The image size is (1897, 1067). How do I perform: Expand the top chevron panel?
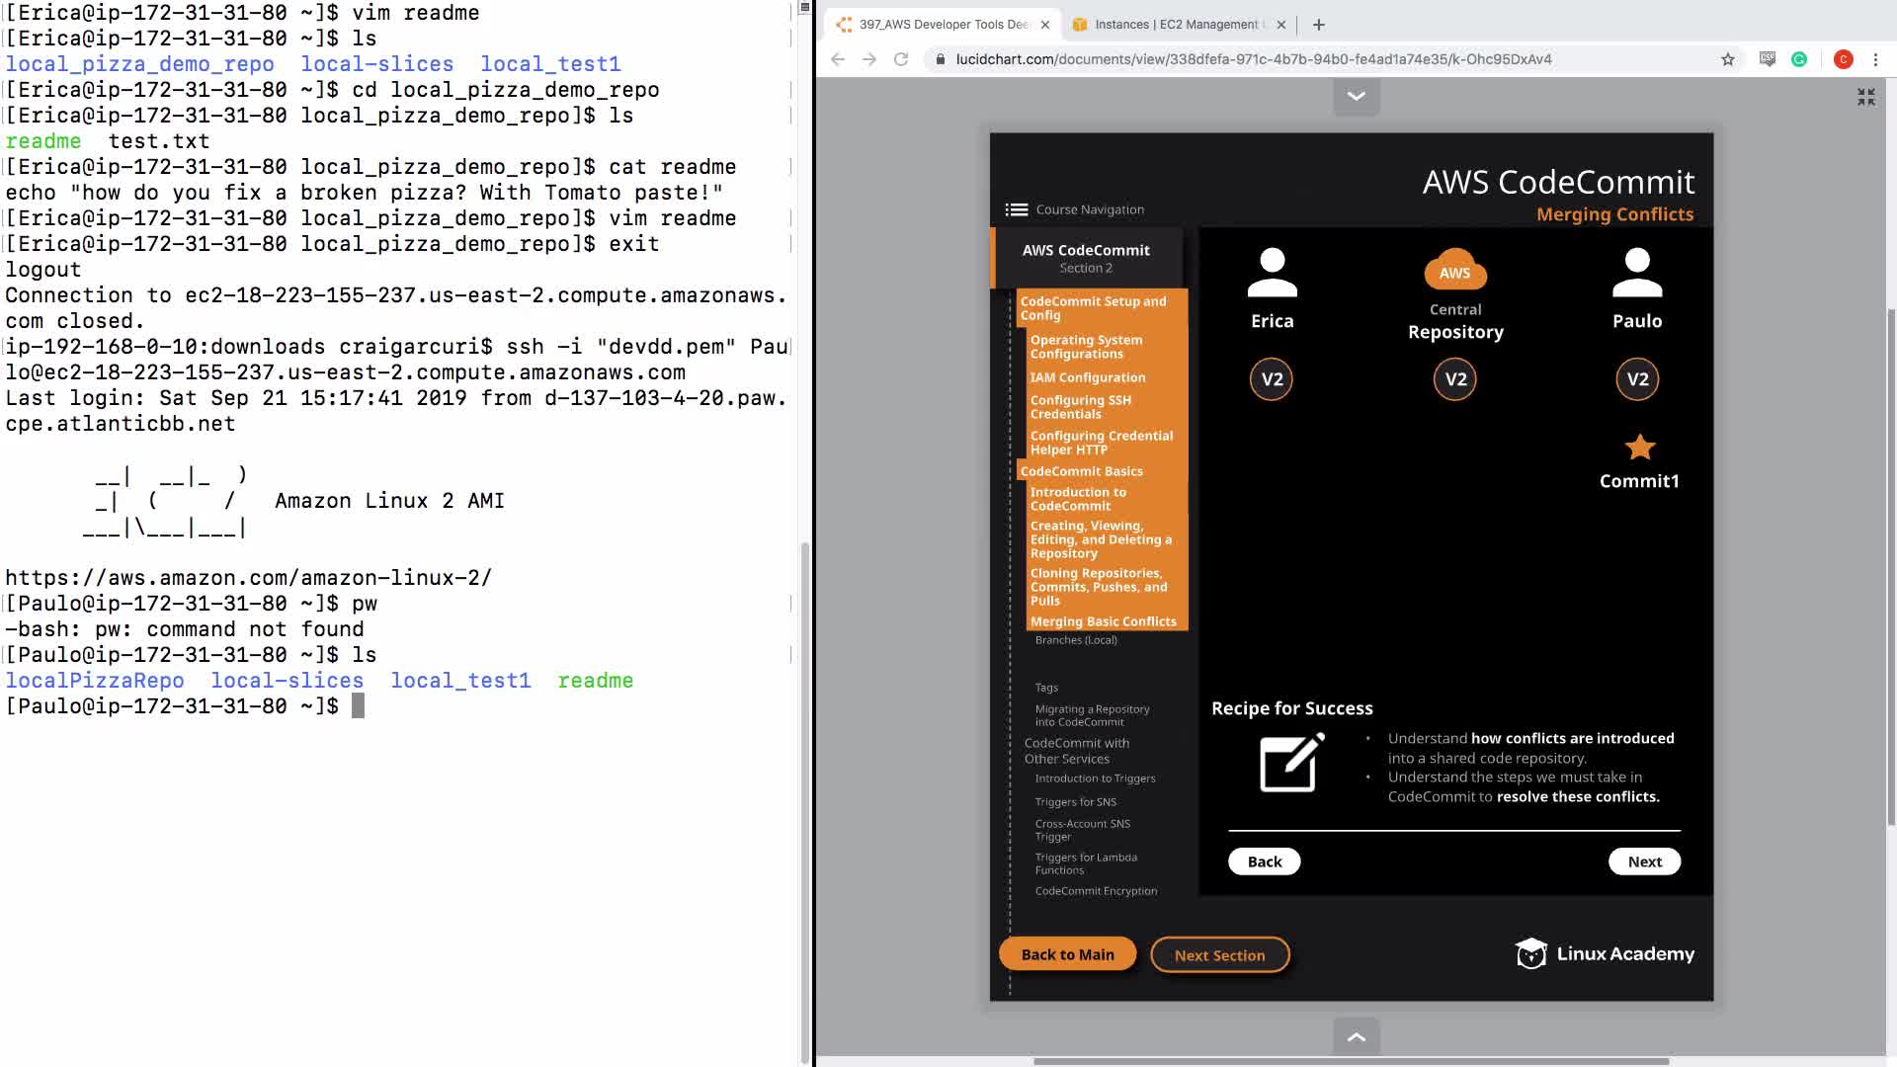[1356, 97]
